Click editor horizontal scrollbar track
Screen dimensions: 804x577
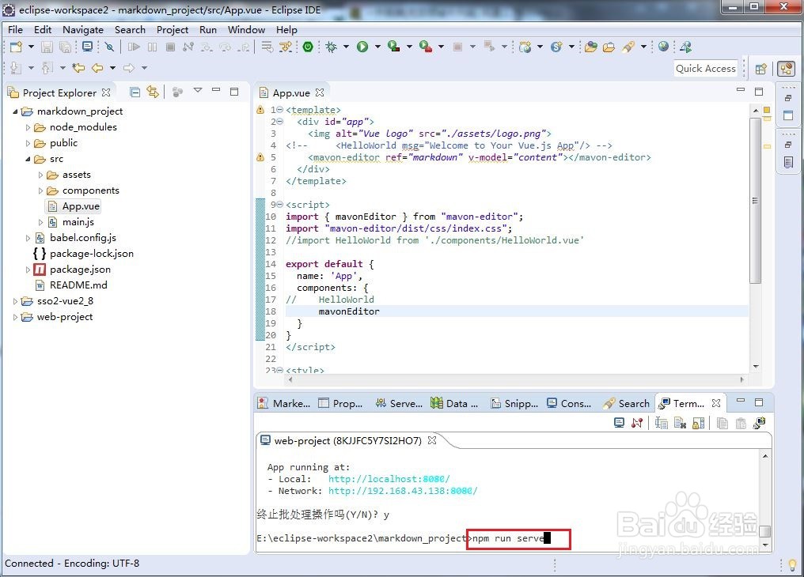[x=516, y=380]
